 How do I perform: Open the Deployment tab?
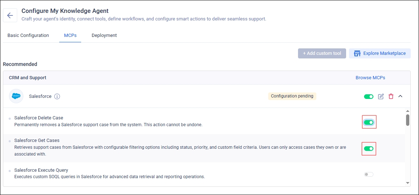pos(104,35)
